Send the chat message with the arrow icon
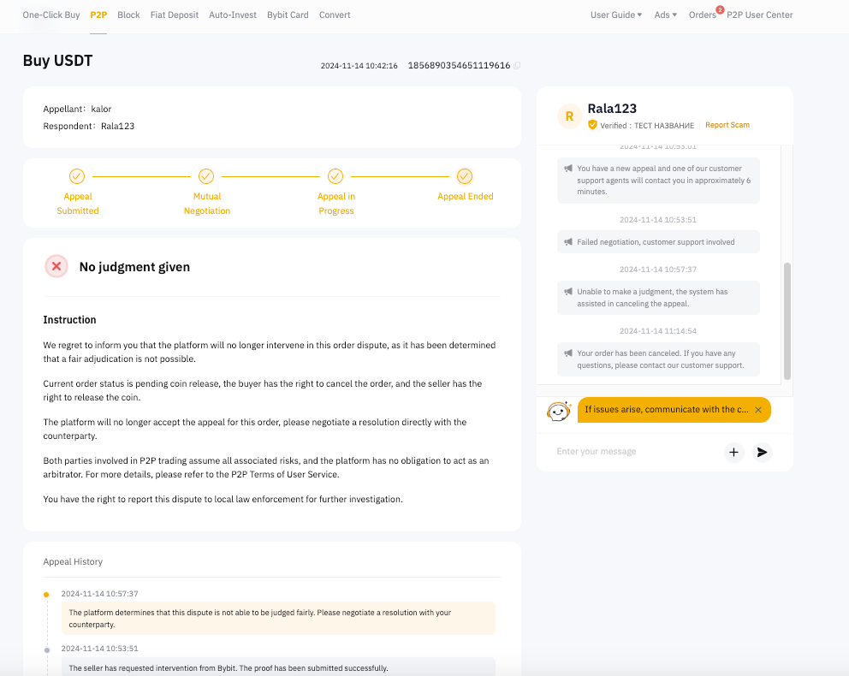This screenshot has height=676, width=849. (762, 452)
